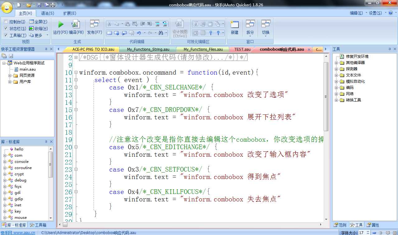This screenshot has width=398, height=235.
Task: Click the editor vertical scrollbar thumb
Action: pyautogui.click(x=326, y=97)
